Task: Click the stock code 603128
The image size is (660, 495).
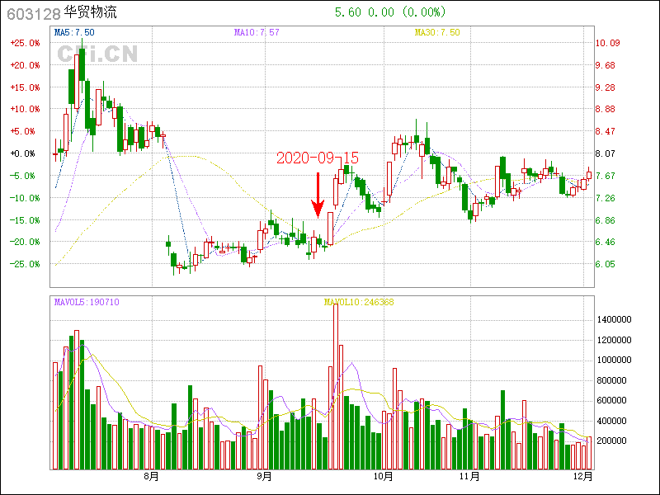Action: [34, 14]
